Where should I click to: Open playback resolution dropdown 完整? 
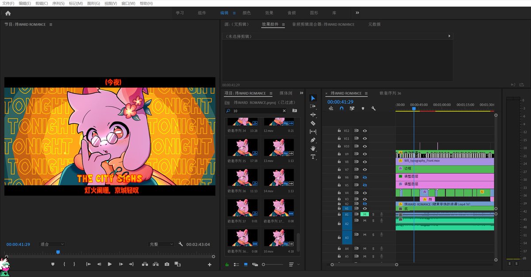162,244
